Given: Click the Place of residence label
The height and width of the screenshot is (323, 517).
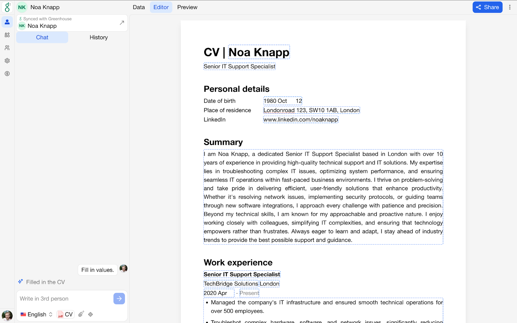Looking at the screenshot, I should 227,110.
